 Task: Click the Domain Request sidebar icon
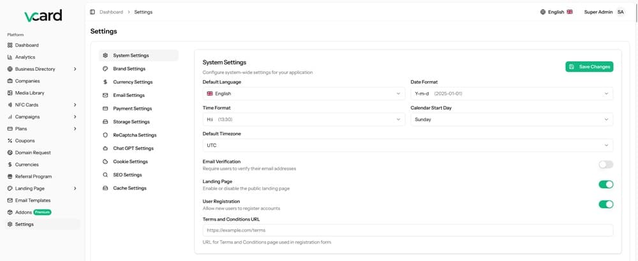click(10, 153)
